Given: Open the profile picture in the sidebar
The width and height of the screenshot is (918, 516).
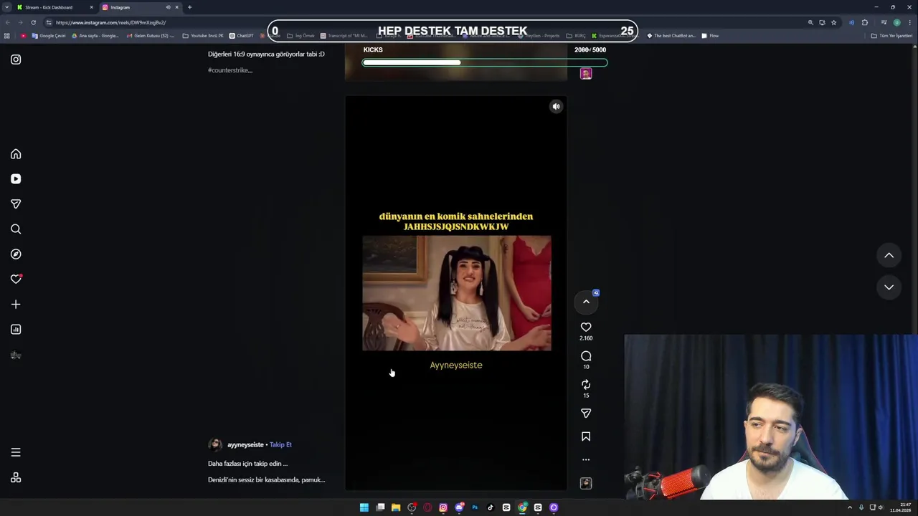Looking at the screenshot, I should pyautogui.click(x=16, y=355).
